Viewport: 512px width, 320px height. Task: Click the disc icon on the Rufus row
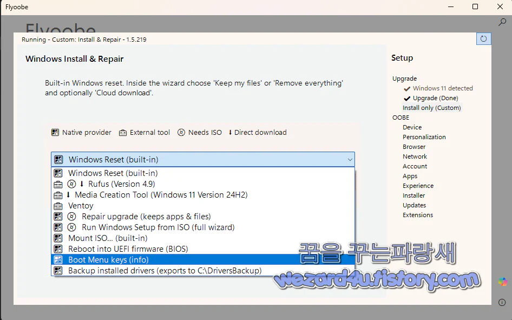[x=71, y=184]
